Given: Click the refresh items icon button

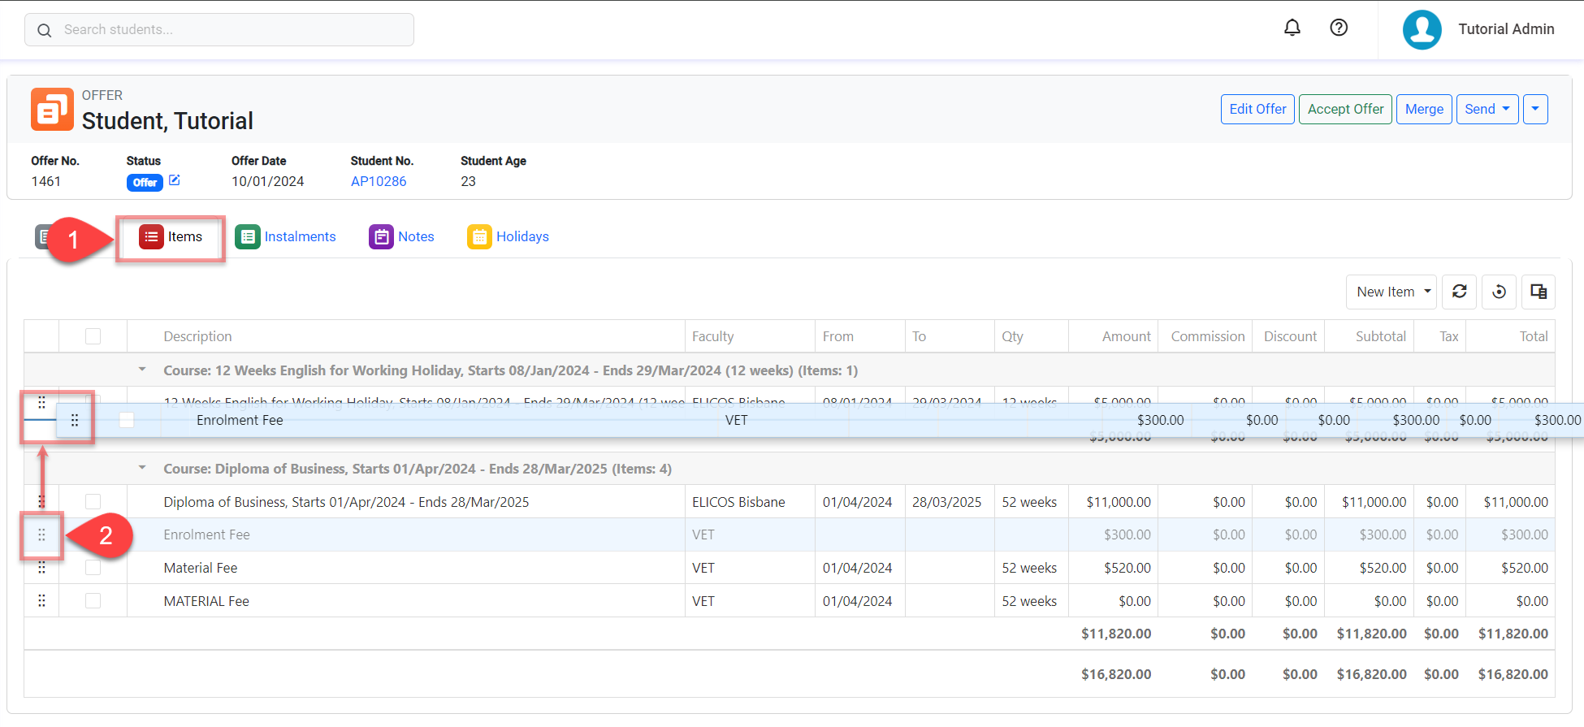Looking at the screenshot, I should [x=1459, y=292].
